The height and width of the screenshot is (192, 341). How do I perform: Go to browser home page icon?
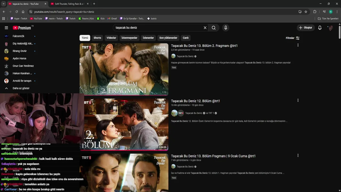tap(23, 12)
